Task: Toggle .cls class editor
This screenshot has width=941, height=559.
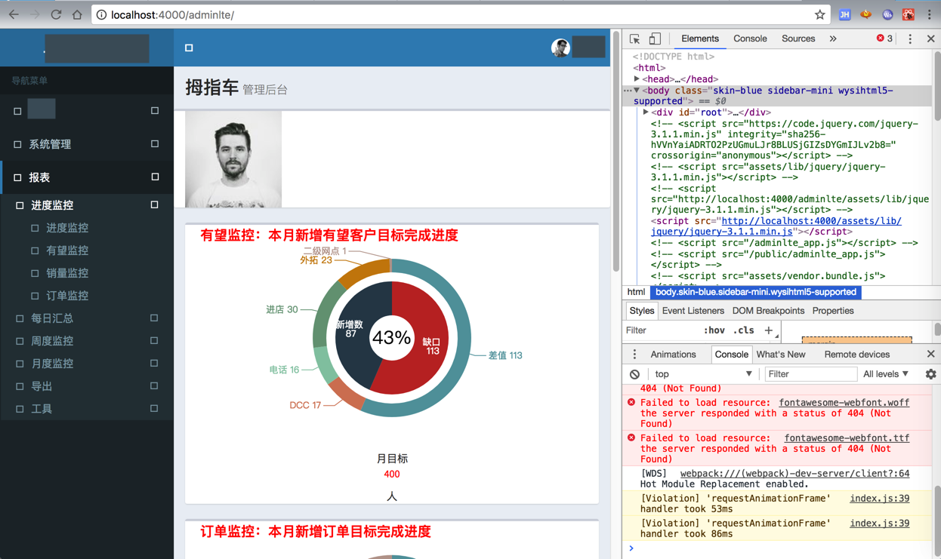Action: (744, 330)
